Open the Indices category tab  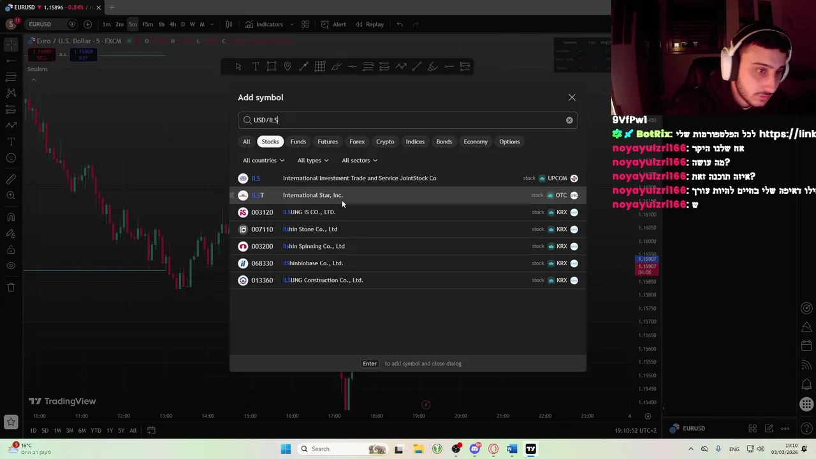coord(415,142)
